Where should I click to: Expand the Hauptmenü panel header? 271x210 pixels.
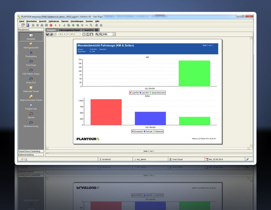(31, 30)
